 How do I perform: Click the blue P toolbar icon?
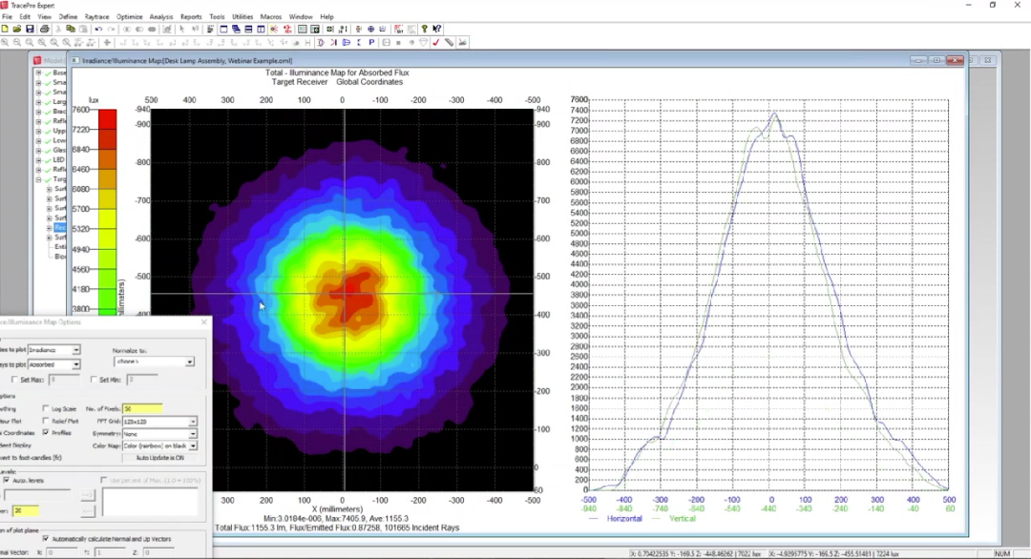pos(371,42)
